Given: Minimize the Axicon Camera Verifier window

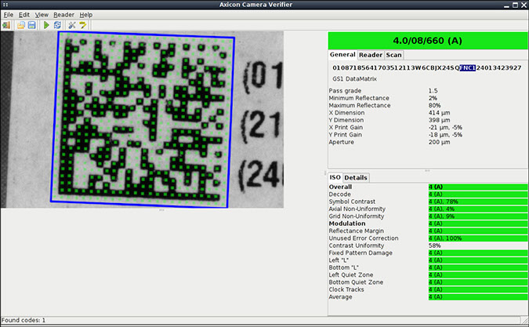Looking at the screenshot, I should coord(507,5).
